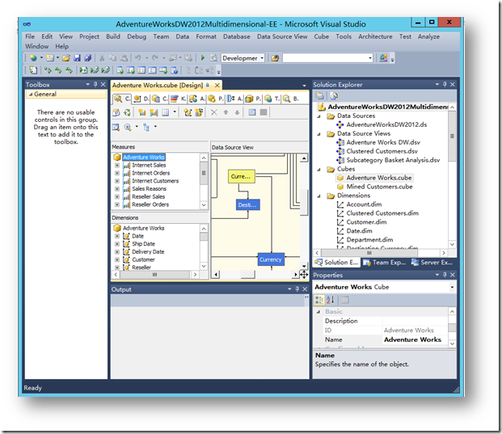
Task: Click the Name property value field
Action: 416,340
